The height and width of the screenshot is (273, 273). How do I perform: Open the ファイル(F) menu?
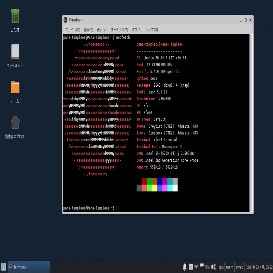72,30
